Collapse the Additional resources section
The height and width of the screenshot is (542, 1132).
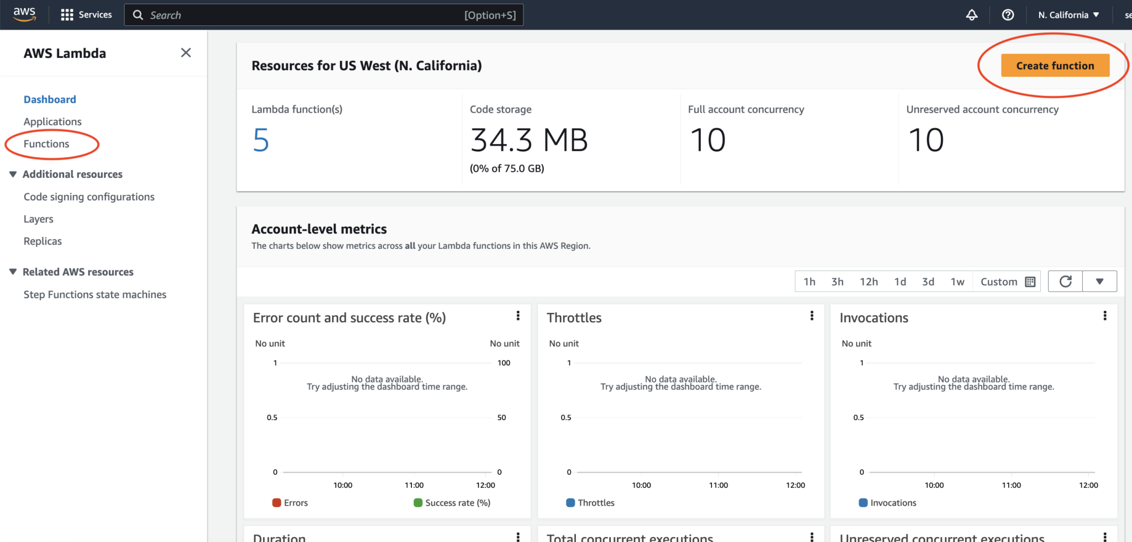point(13,174)
